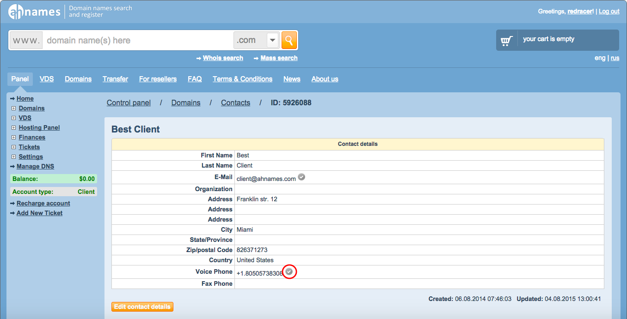Screen dimensions: 627x319
Task: Click the domain name search input field
Action: (138, 40)
